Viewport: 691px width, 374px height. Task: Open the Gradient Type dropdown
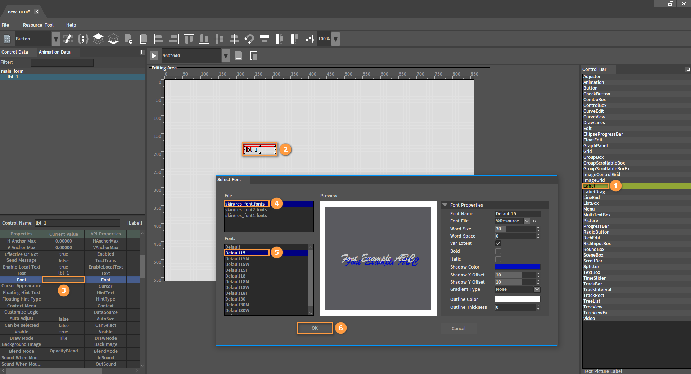[537, 289]
